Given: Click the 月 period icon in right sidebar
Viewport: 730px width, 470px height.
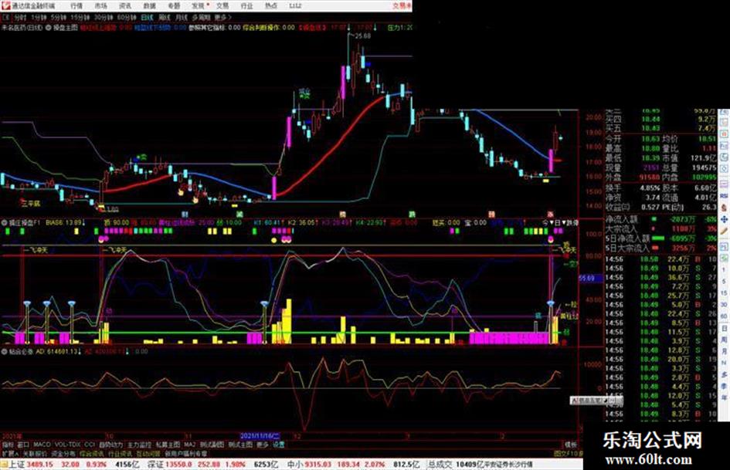Looking at the screenshot, I should 724,352.
